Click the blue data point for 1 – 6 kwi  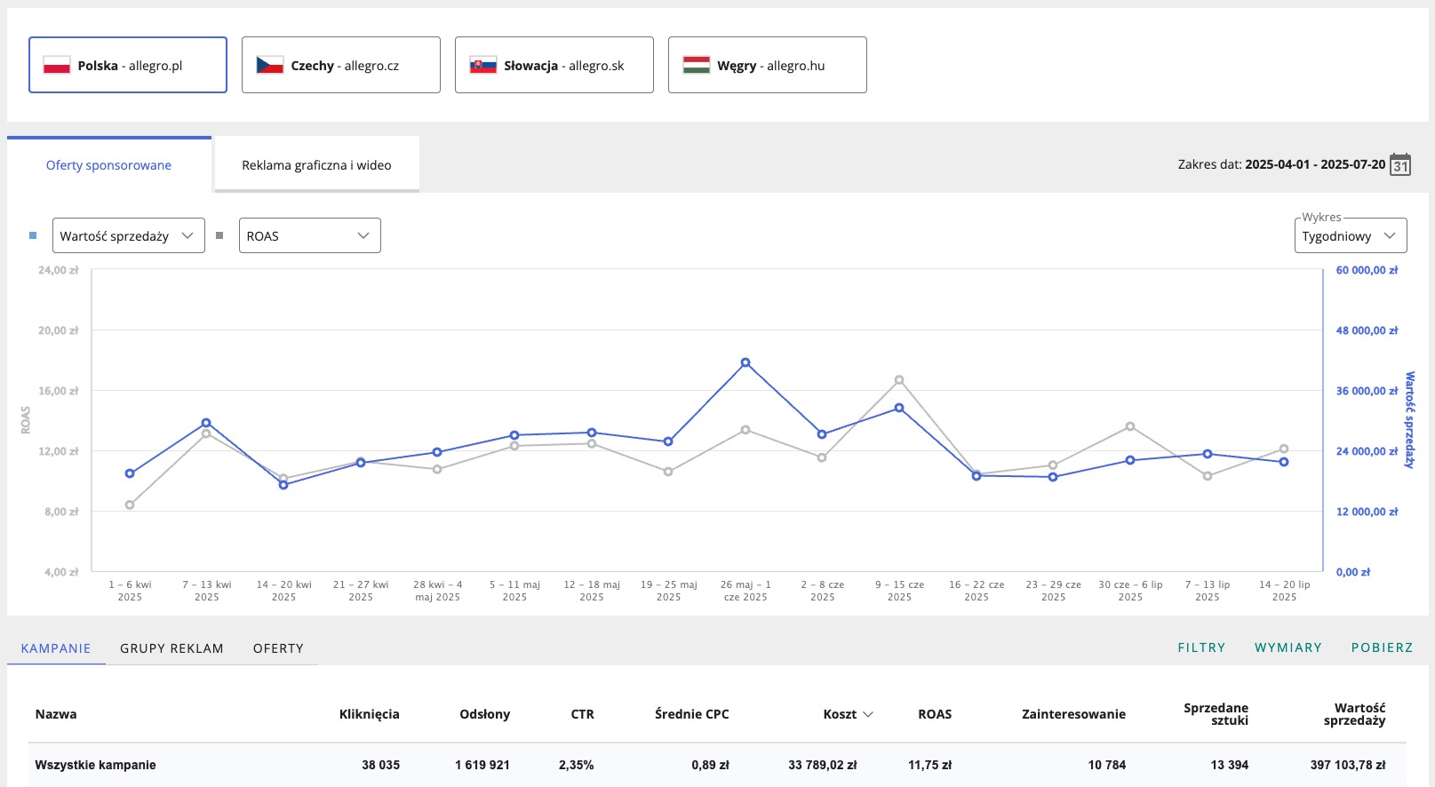130,473
